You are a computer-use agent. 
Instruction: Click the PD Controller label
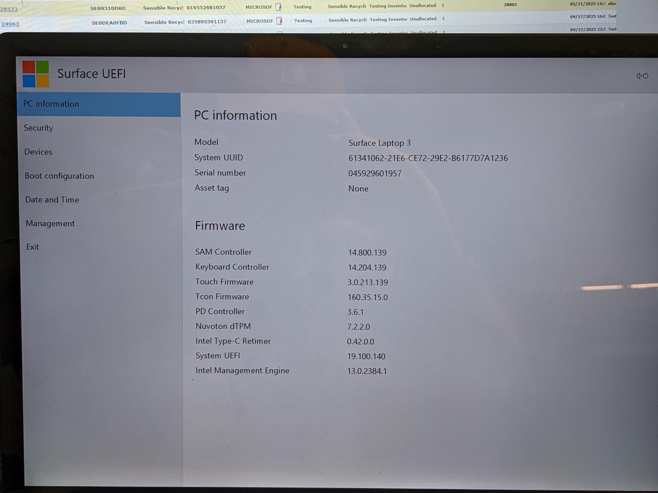220,311
